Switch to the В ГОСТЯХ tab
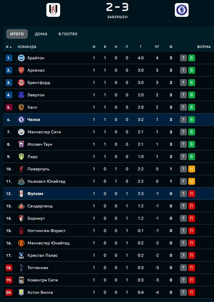This screenshot has height=302, width=214. [68, 34]
